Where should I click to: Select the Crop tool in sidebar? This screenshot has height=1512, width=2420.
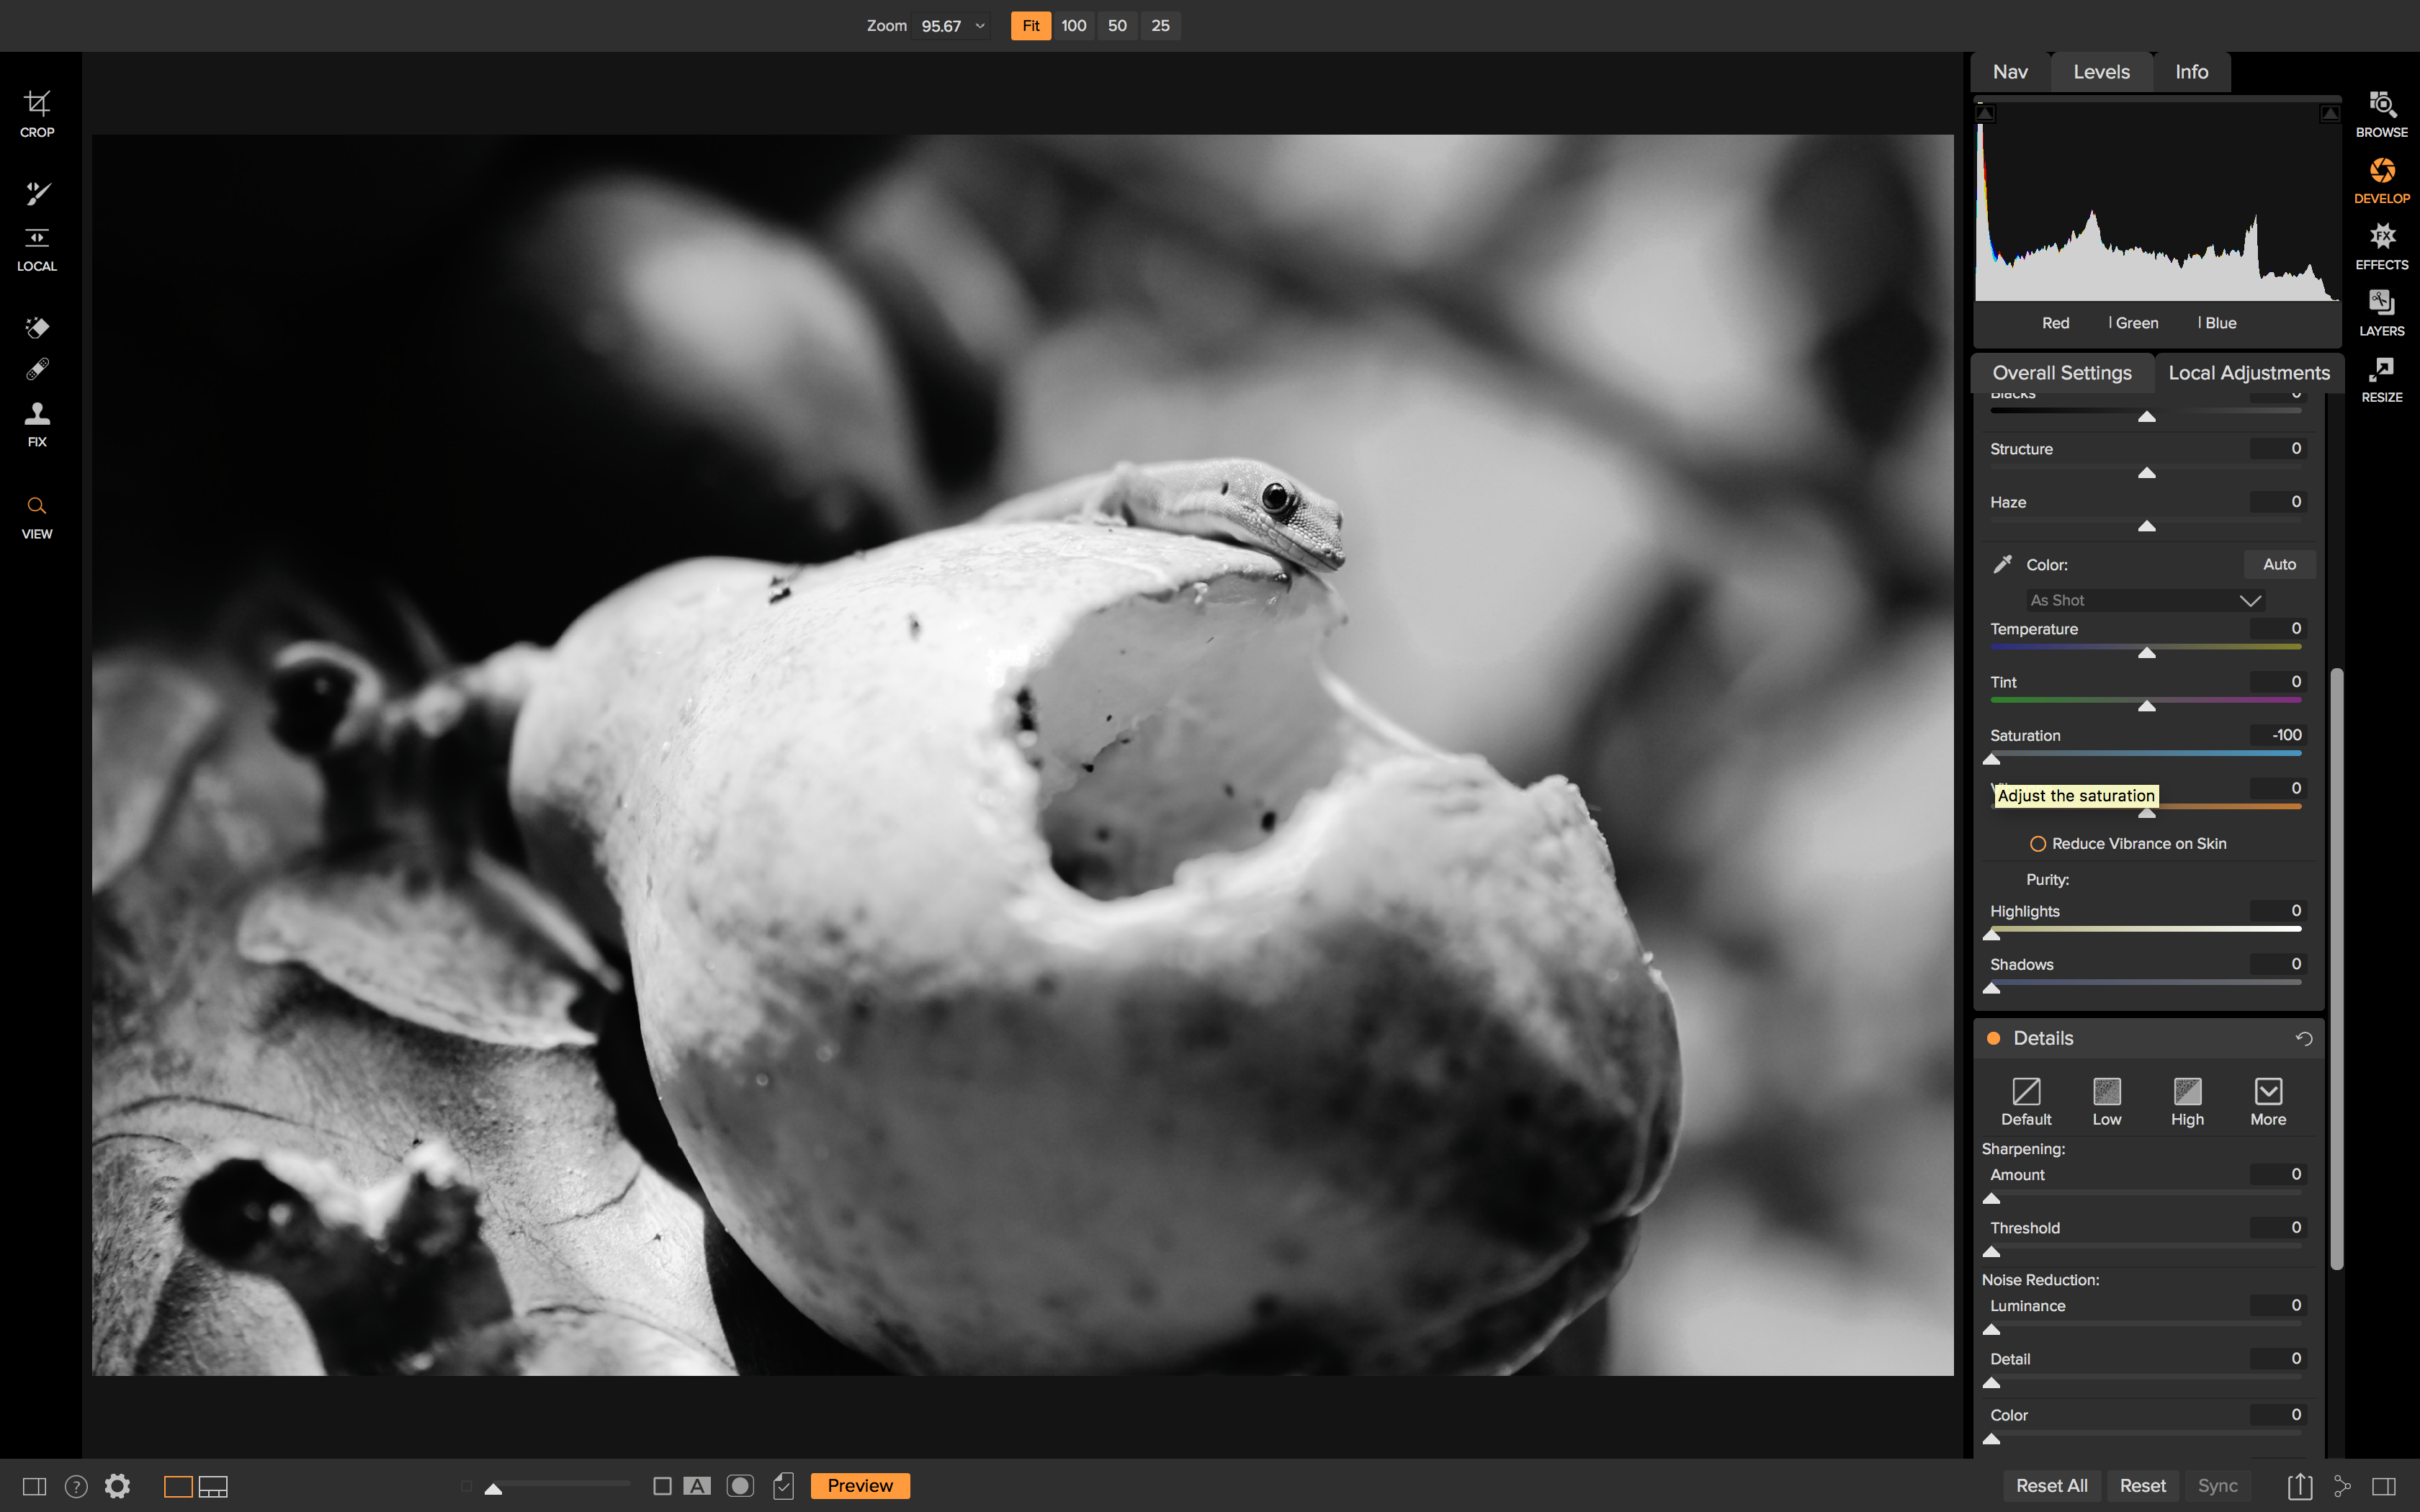pos(37,112)
